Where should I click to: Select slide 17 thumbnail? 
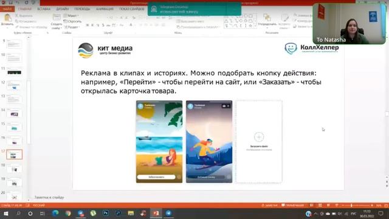click(14, 155)
